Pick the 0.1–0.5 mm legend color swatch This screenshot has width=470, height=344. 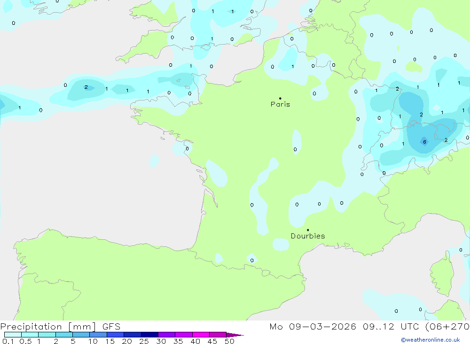click(x=13, y=335)
